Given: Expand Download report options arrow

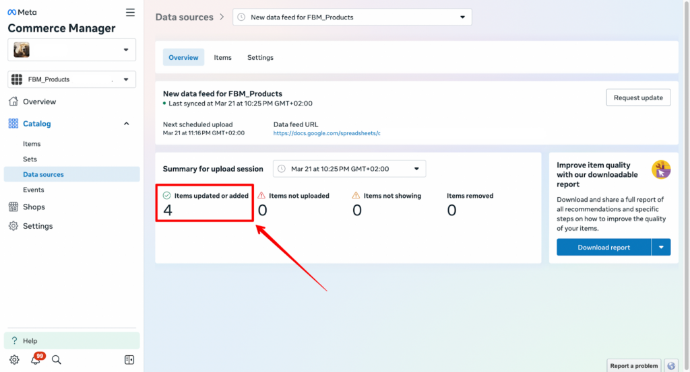Looking at the screenshot, I should click(x=661, y=248).
